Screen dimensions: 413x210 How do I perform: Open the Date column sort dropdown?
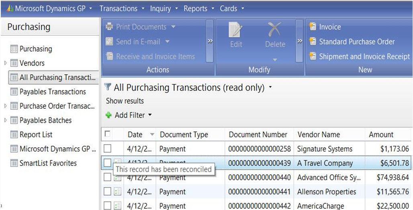pos(152,135)
